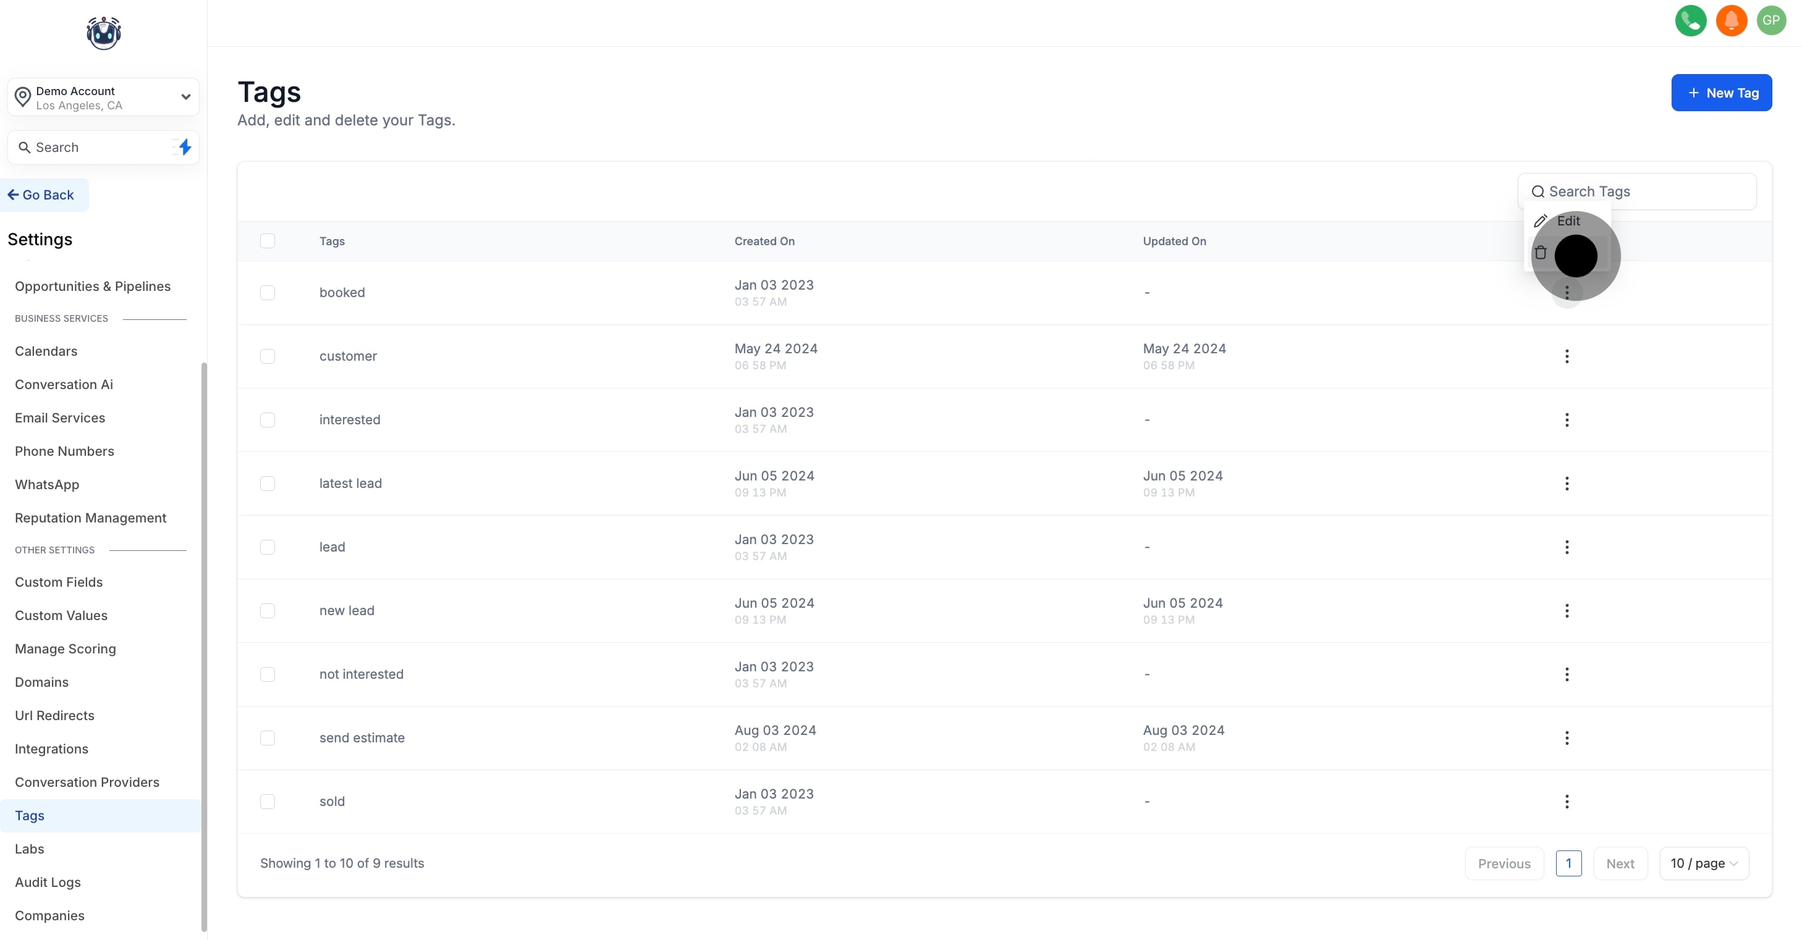Open Custom Fields in settings sidebar
The height and width of the screenshot is (940, 1802).
coord(59,582)
